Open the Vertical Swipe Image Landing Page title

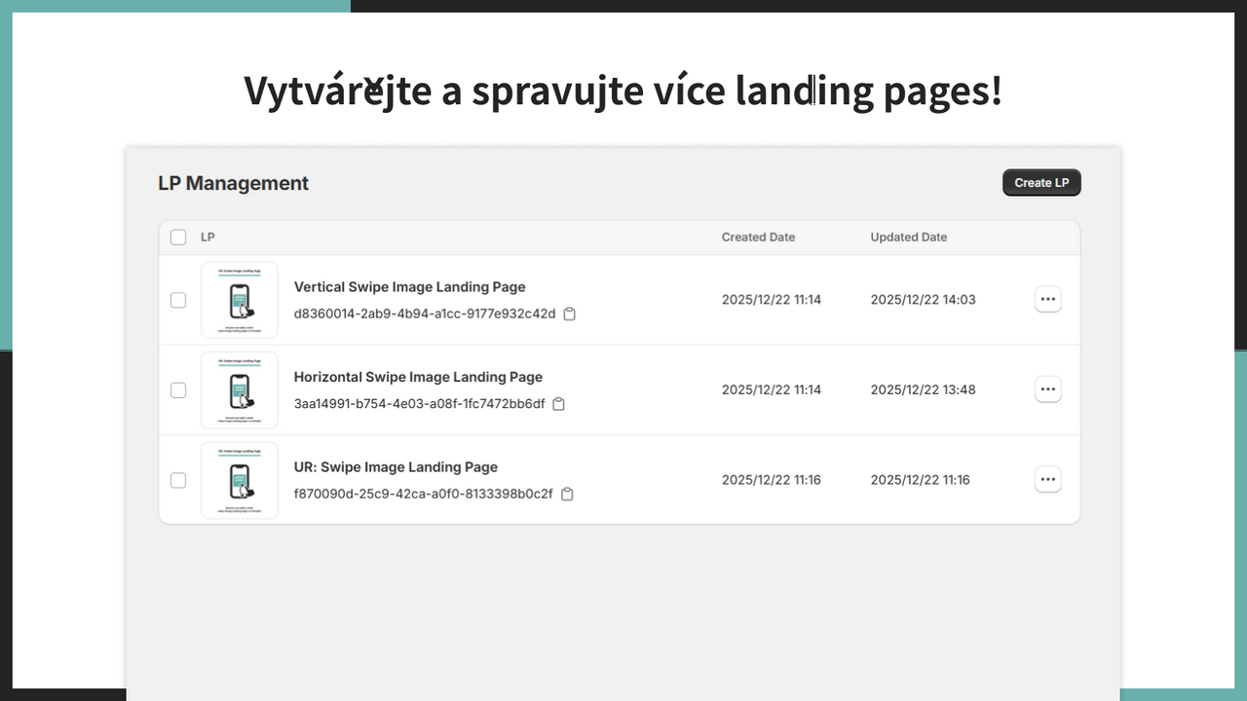tap(409, 287)
